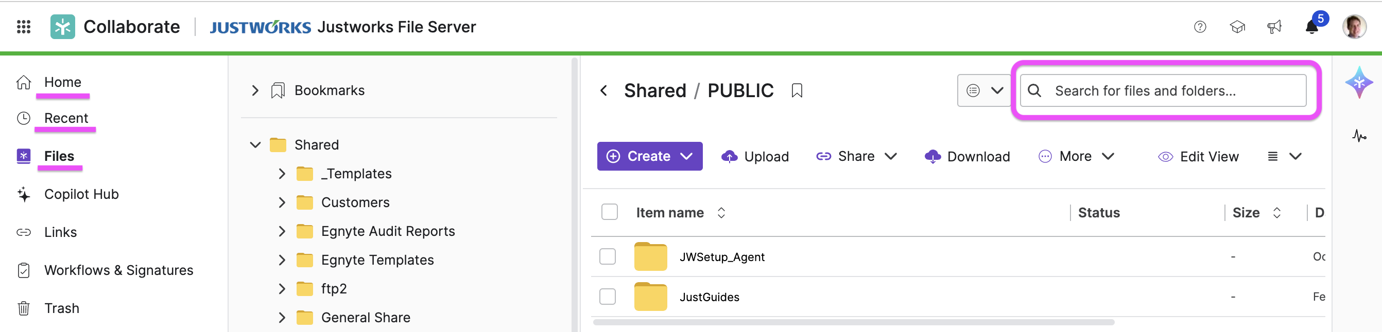The image size is (1382, 332).
Task: Open the JWSetup_Agent folder
Action: [722, 257]
